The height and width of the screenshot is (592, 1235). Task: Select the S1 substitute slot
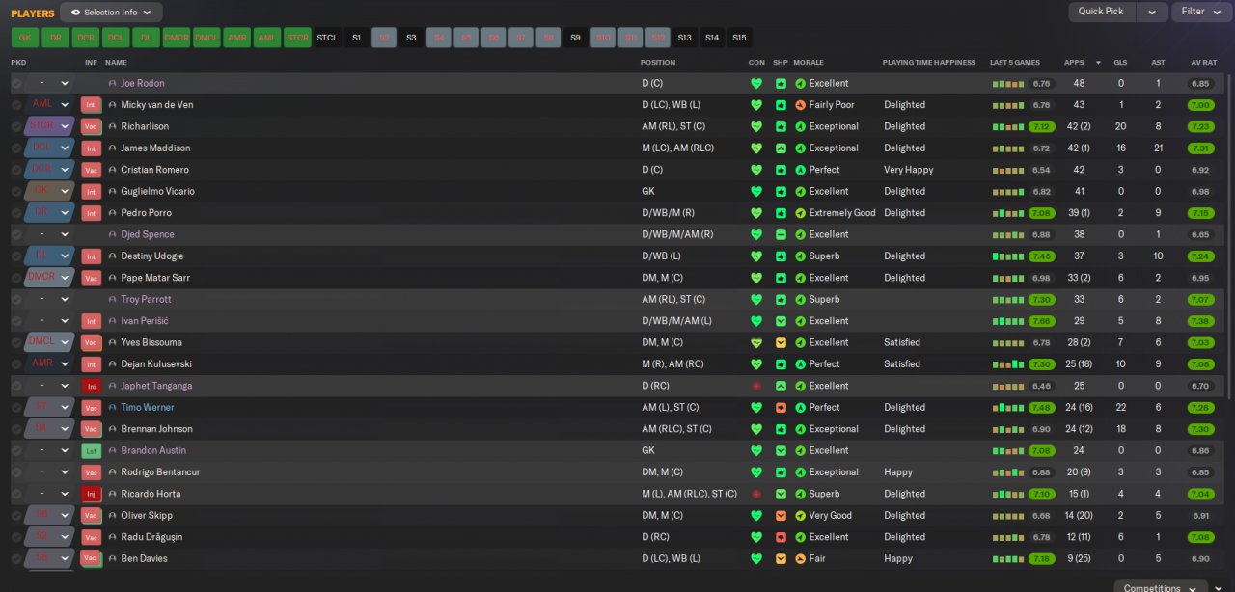coord(356,38)
